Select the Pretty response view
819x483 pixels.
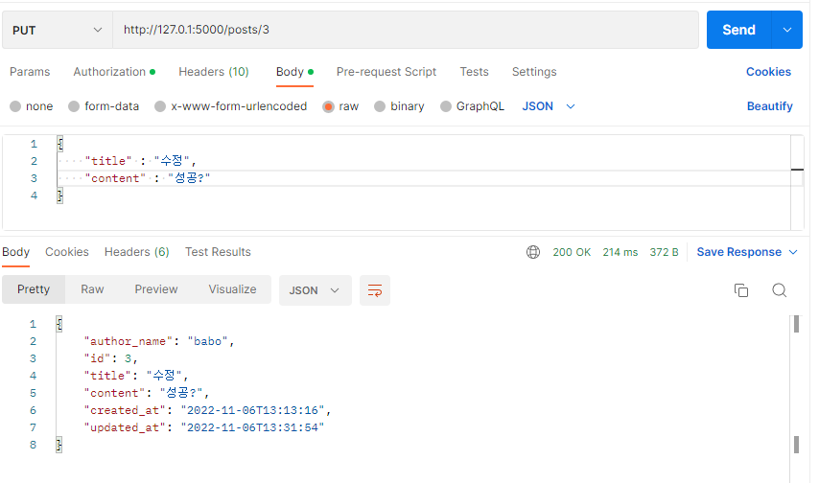(x=34, y=289)
